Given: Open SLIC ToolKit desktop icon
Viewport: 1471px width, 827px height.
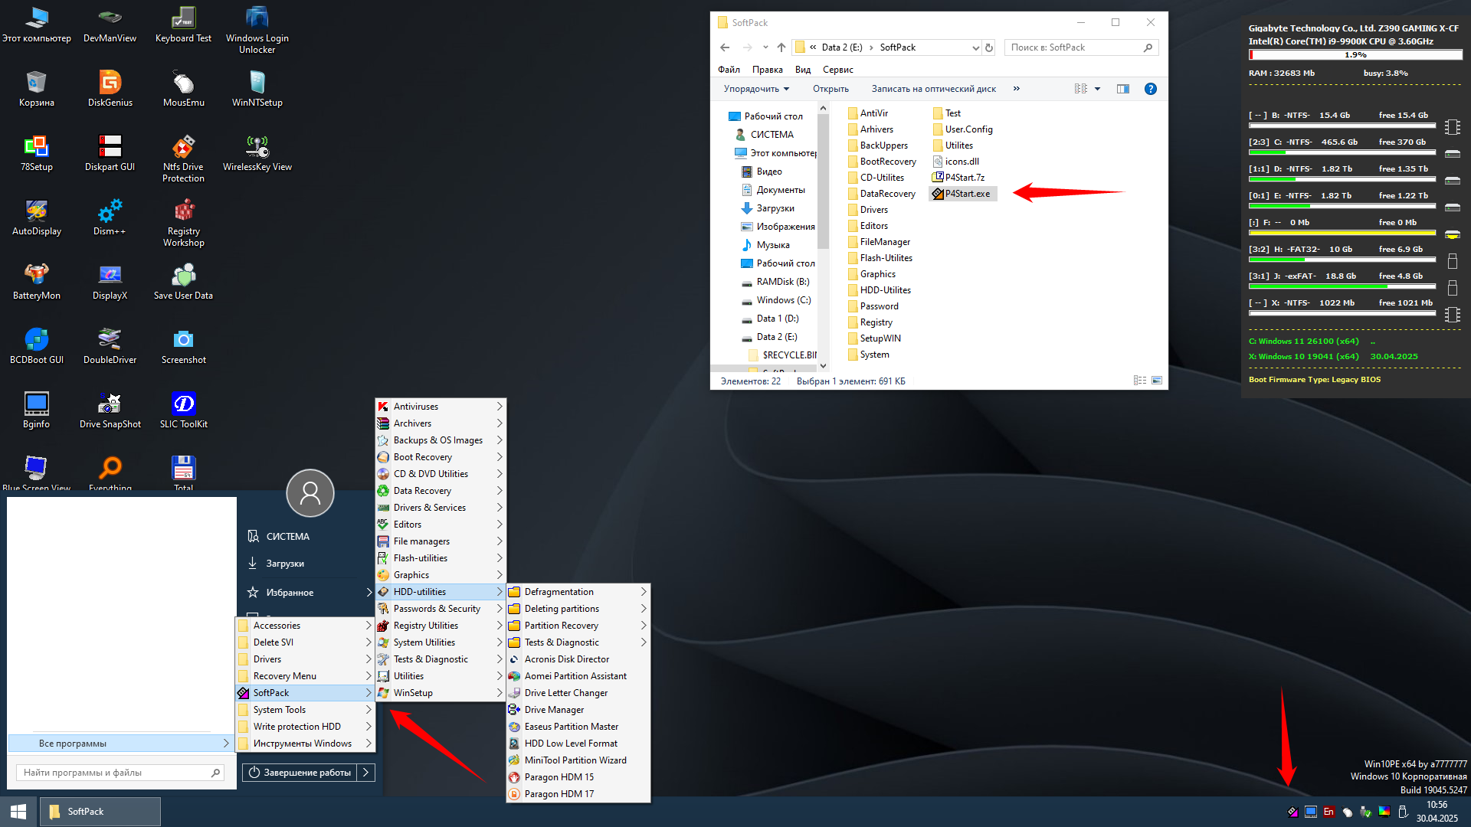Looking at the screenshot, I should pyautogui.click(x=183, y=410).
